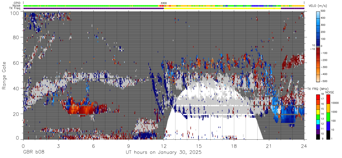The image size is (342, 158).
Task: Click the -10 label left of velocity colorbar
Action: tap(313, 49)
